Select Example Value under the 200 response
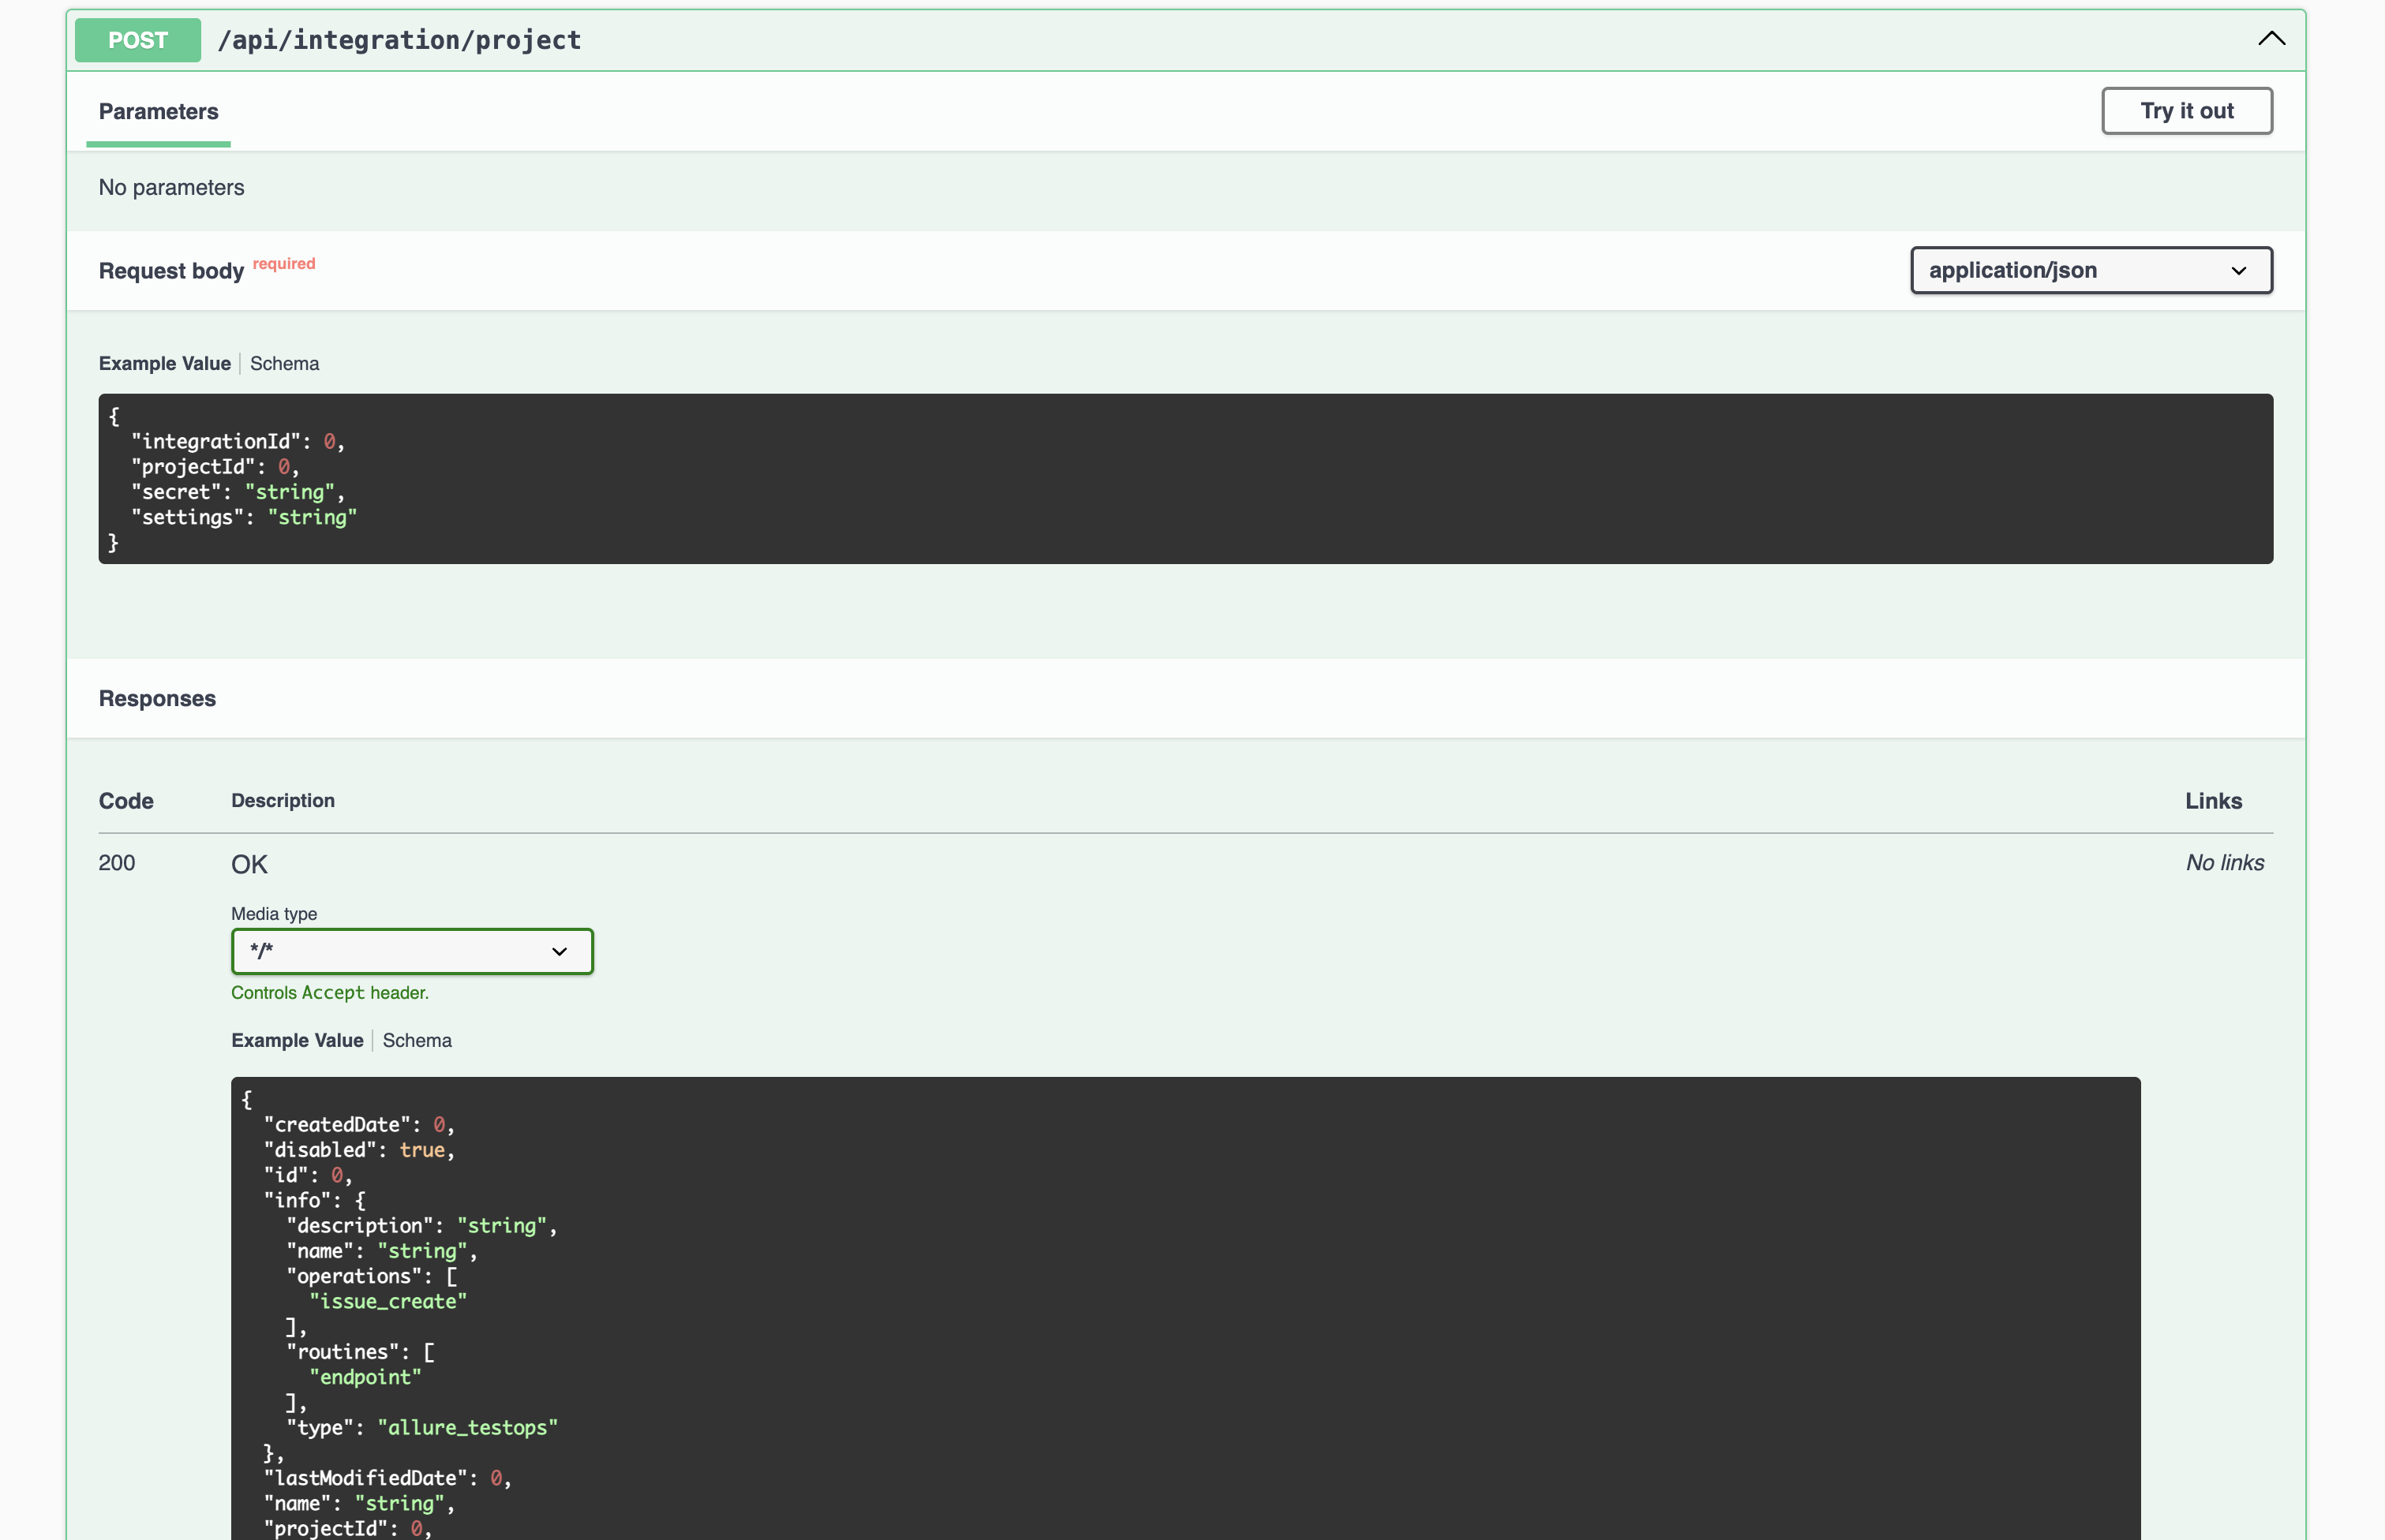Image resolution: width=2385 pixels, height=1540 pixels. tap(297, 1041)
